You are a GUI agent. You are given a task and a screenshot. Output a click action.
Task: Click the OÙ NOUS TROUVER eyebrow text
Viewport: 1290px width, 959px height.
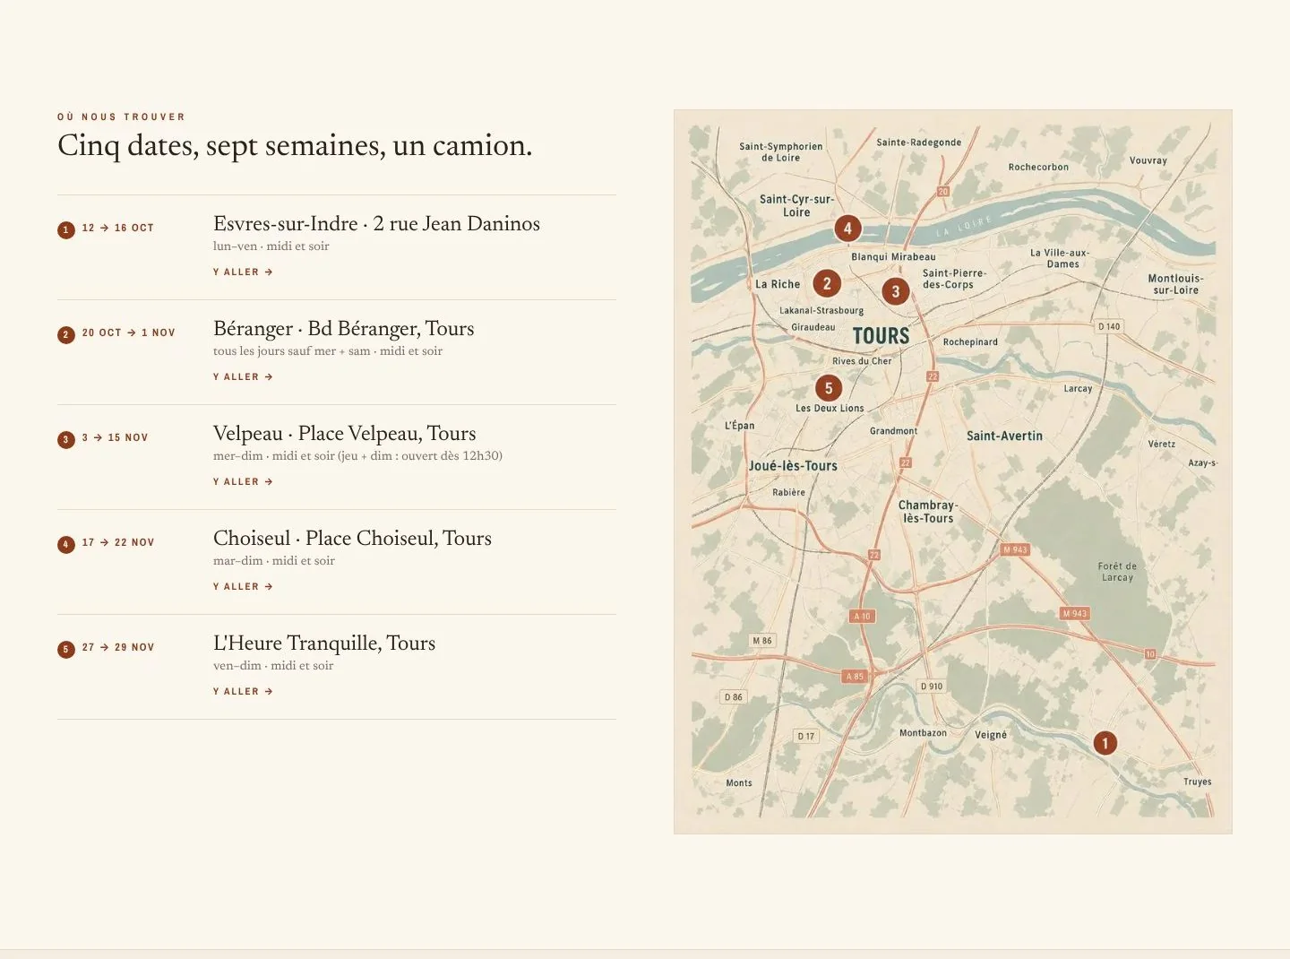click(x=121, y=117)
